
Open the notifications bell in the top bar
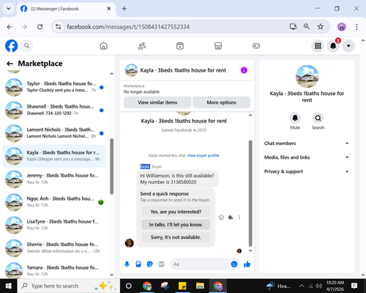pos(333,45)
